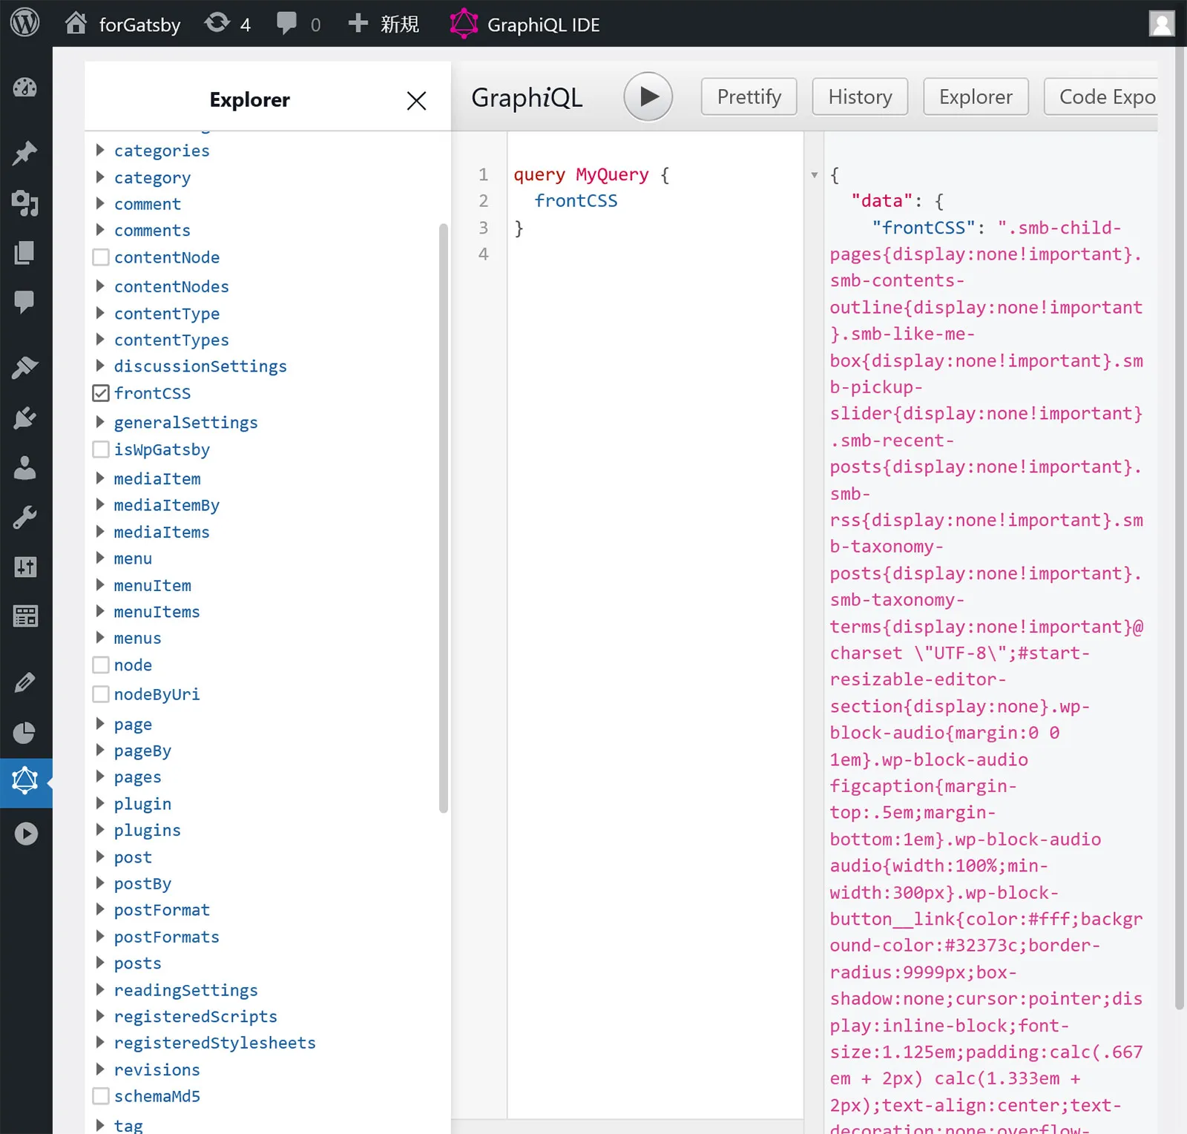Open the Tools wrench sidebar icon
This screenshot has height=1134, width=1187.
(25, 518)
